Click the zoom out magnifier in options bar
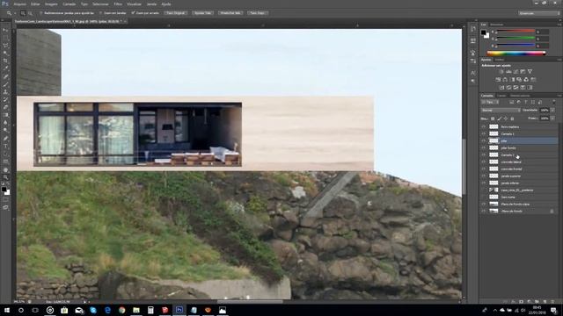This screenshot has width=563, height=316. click(30, 13)
